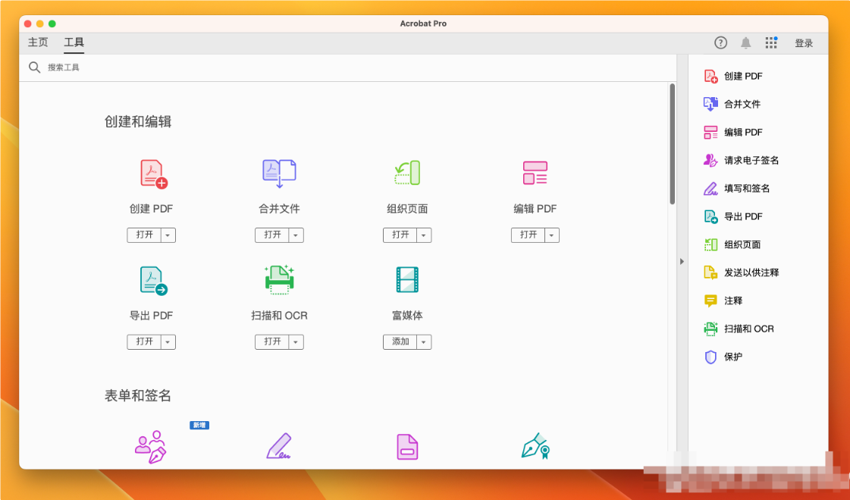Collapse the right tools pane arrow

682,262
